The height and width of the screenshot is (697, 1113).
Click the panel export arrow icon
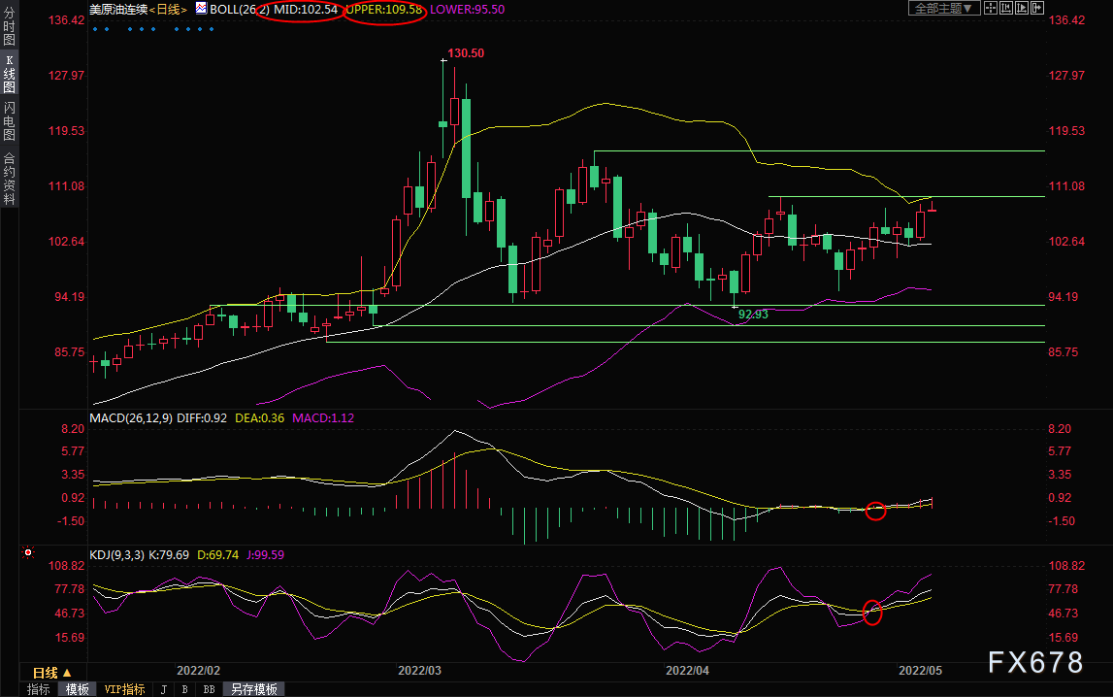(1037, 8)
